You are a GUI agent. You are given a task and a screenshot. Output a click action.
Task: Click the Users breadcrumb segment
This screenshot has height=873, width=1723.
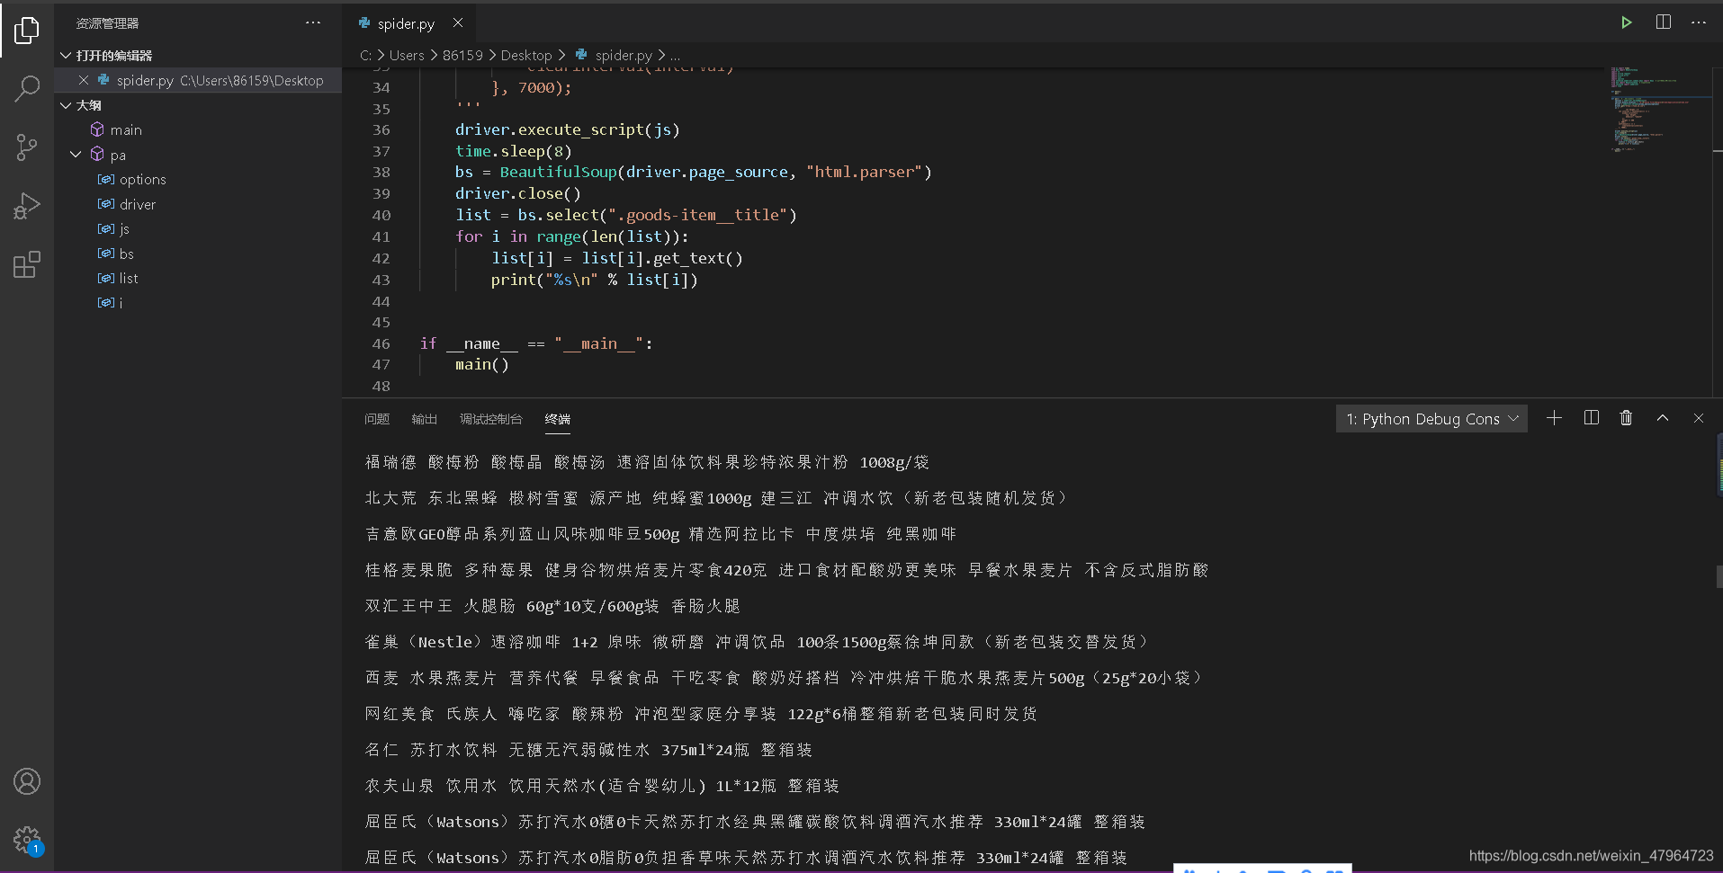coord(407,56)
